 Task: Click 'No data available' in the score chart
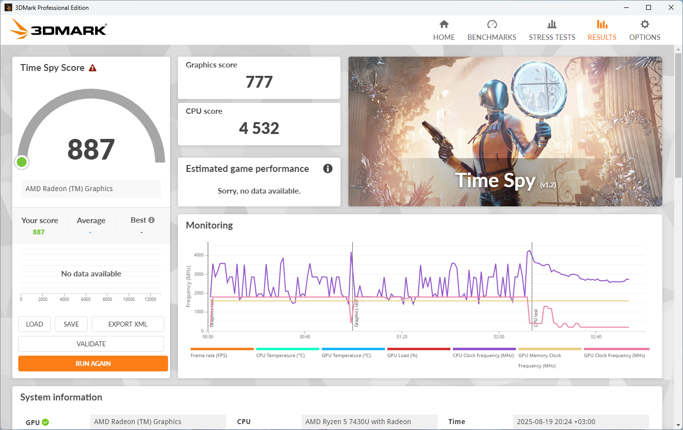[x=91, y=274]
